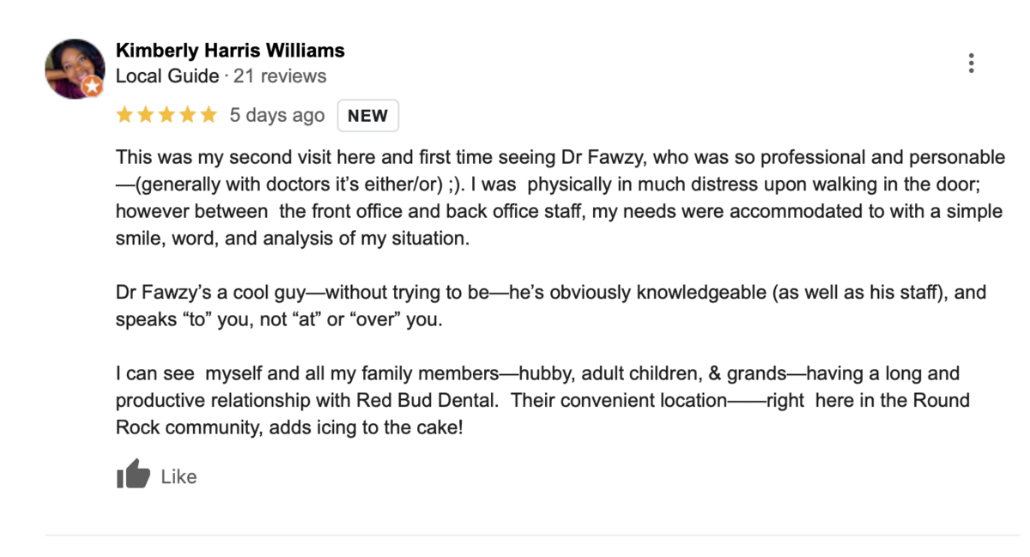Image resolution: width=1030 pixels, height=557 pixels.
Task: Click the first yellow rating star
Action: [x=124, y=115]
